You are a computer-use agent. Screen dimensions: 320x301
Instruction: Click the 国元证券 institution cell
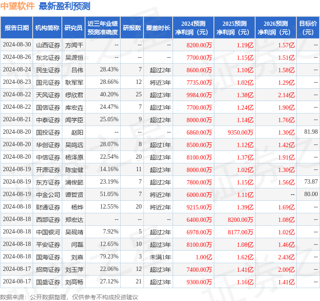pyautogui.click(x=48, y=83)
